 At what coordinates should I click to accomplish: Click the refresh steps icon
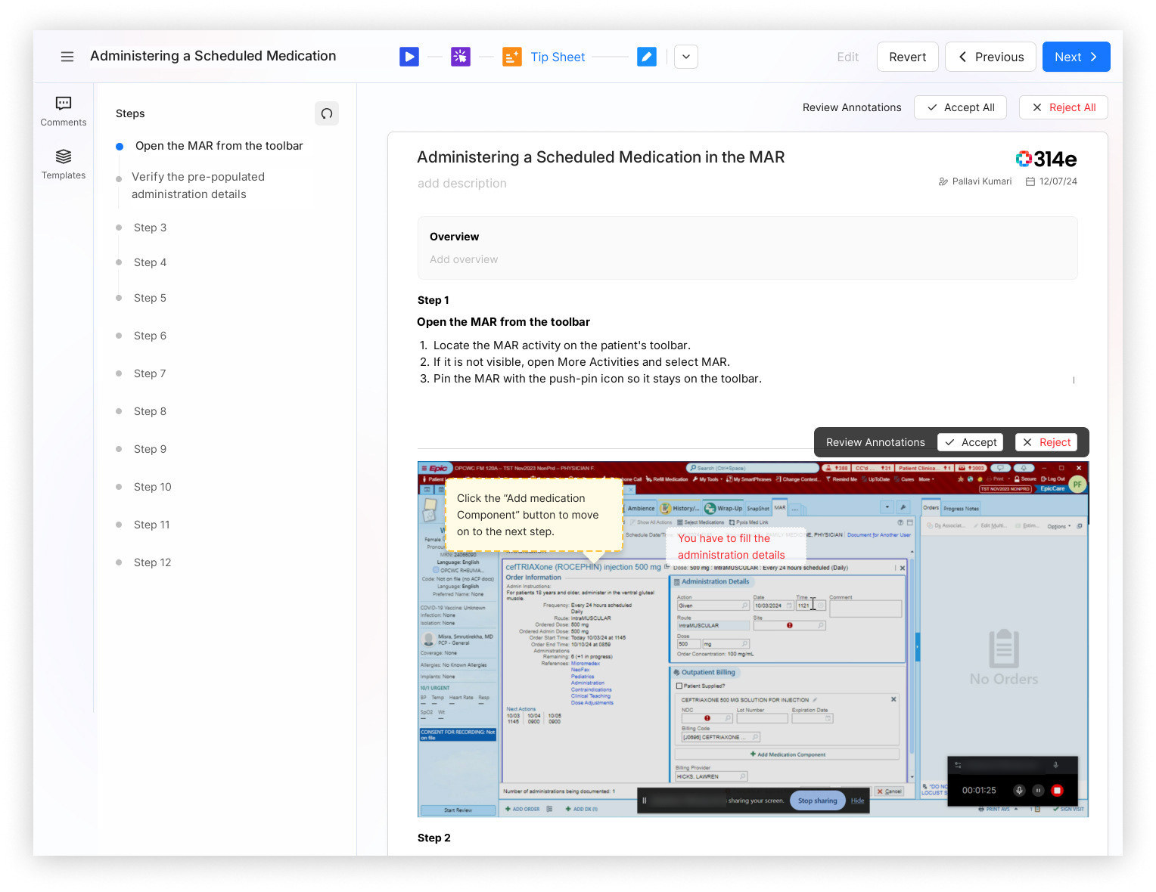click(x=327, y=113)
